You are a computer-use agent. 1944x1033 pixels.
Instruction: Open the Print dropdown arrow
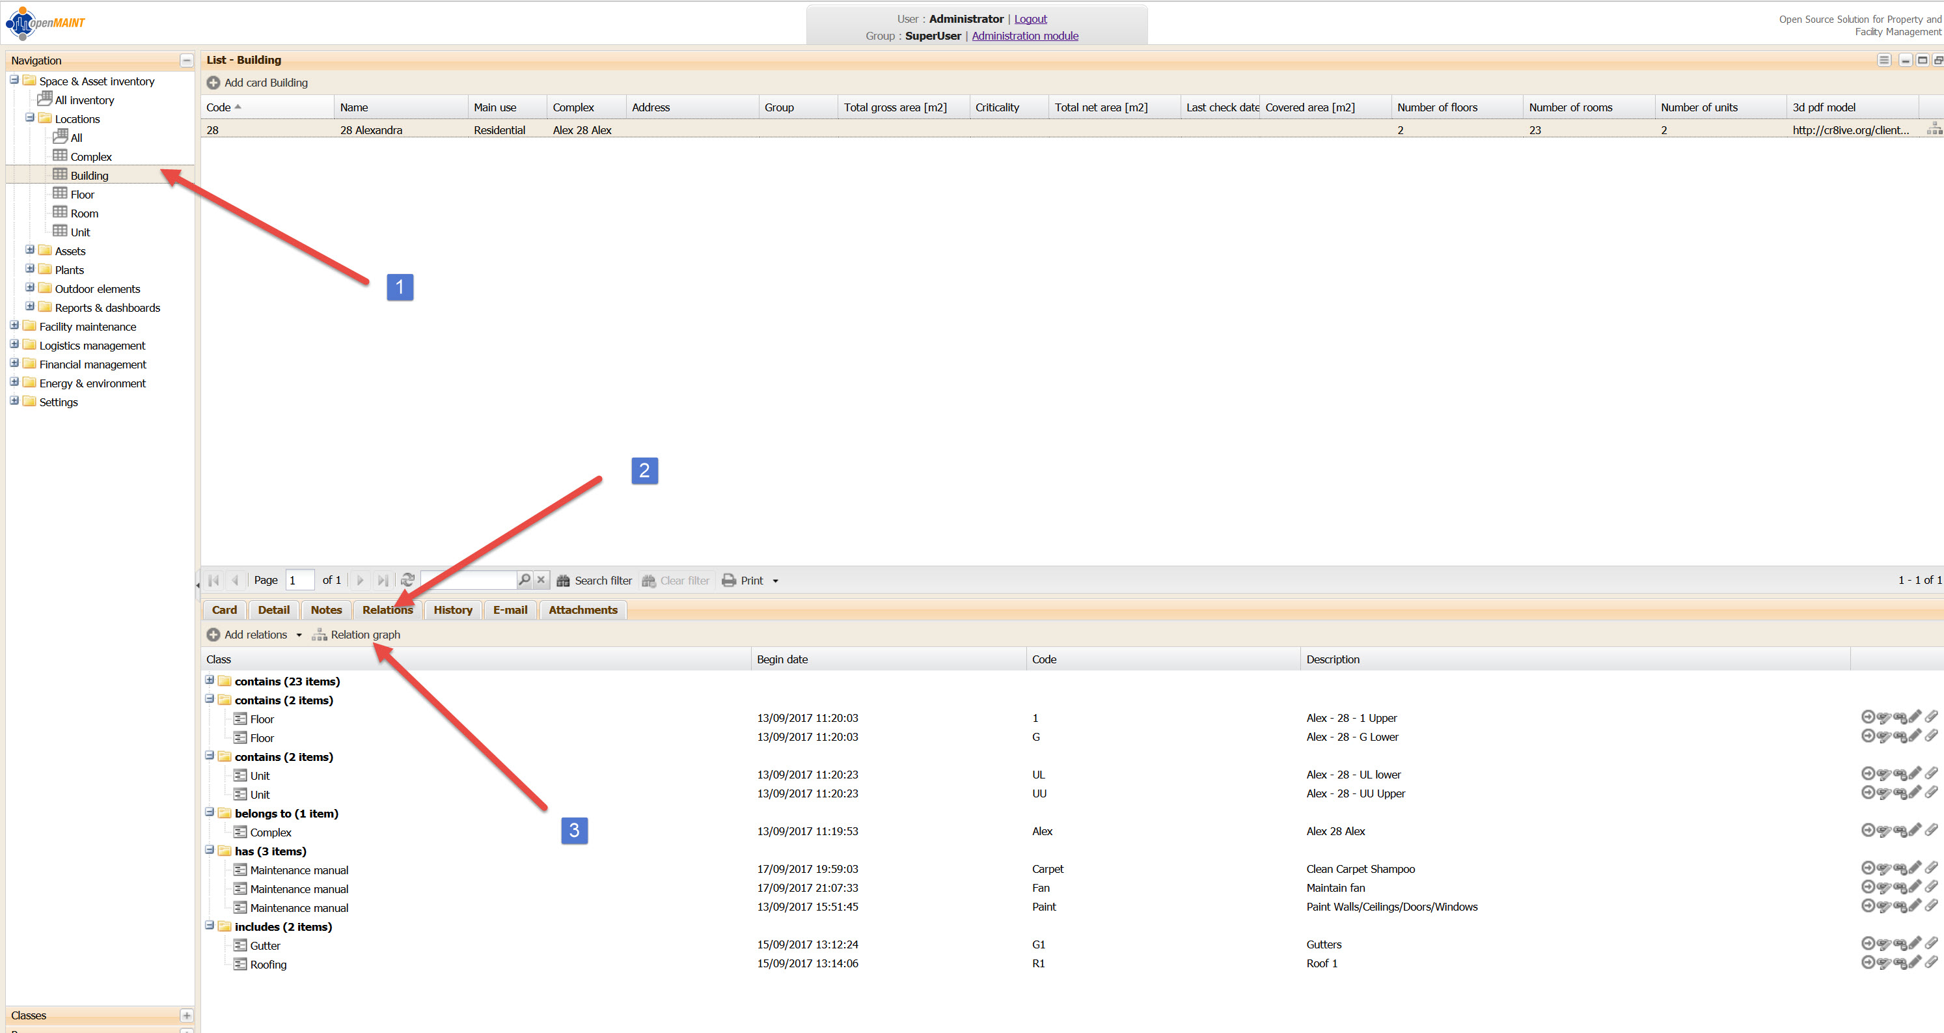775,581
